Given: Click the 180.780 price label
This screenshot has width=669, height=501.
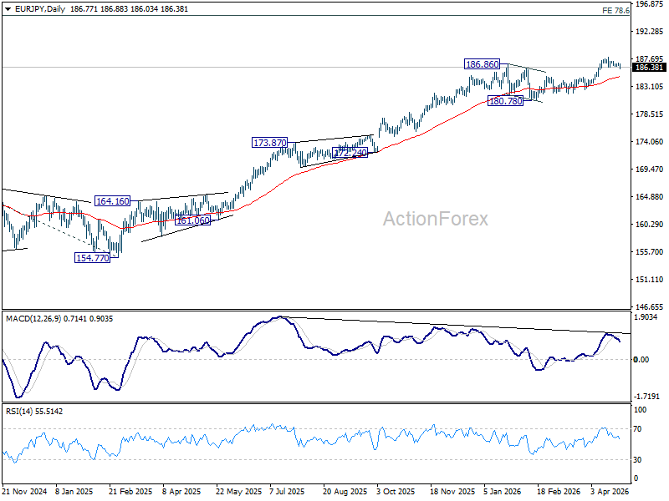Looking at the screenshot, I should click(505, 101).
